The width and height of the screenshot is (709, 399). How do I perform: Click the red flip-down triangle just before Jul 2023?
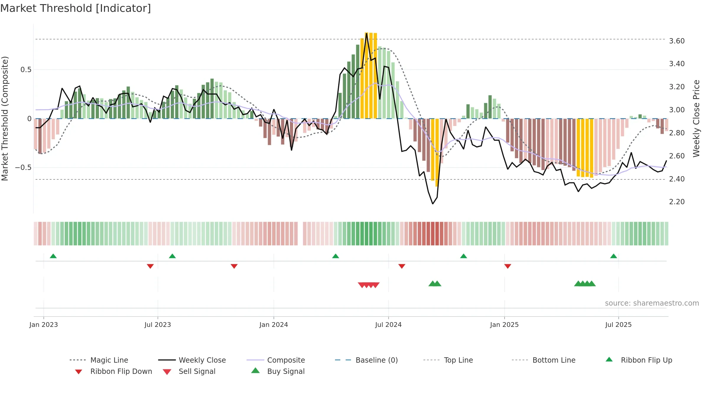pyautogui.click(x=150, y=266)
